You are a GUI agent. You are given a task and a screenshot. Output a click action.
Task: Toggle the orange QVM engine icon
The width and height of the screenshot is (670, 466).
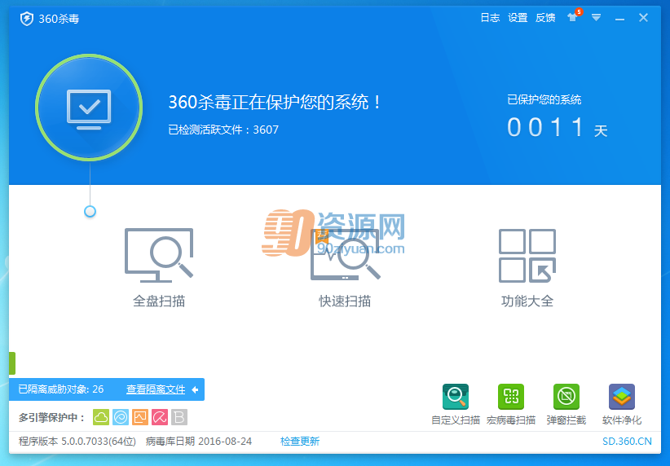(x=140, y=417)
